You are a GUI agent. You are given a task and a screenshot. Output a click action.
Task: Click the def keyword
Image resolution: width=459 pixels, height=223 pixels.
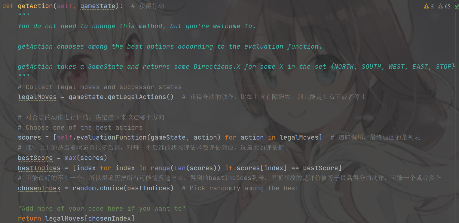click(x=8, y=6)
